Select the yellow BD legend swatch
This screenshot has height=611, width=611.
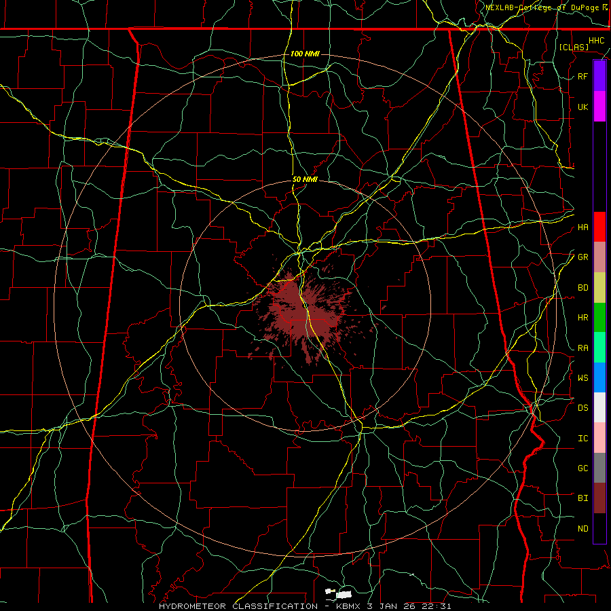(x=599, y=288)
